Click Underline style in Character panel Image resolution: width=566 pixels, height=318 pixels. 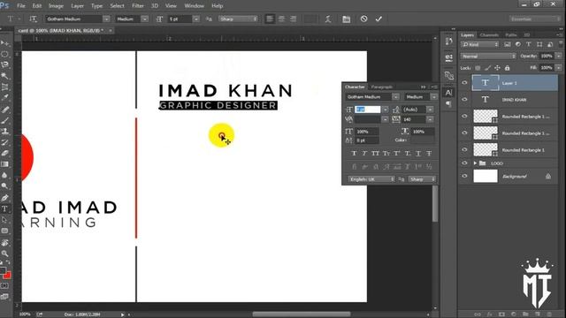418,154
